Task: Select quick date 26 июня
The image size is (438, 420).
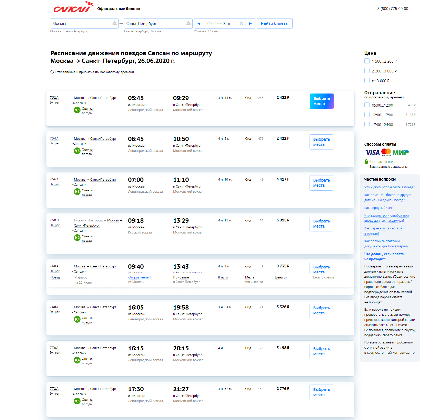Action: coord(200,31)
